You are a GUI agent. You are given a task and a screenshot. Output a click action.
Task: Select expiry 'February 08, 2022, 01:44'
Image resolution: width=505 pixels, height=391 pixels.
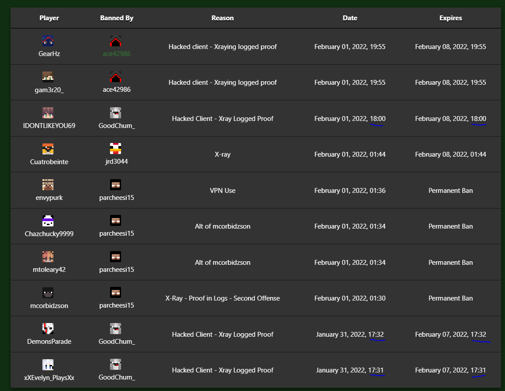[x=451, y=154]
